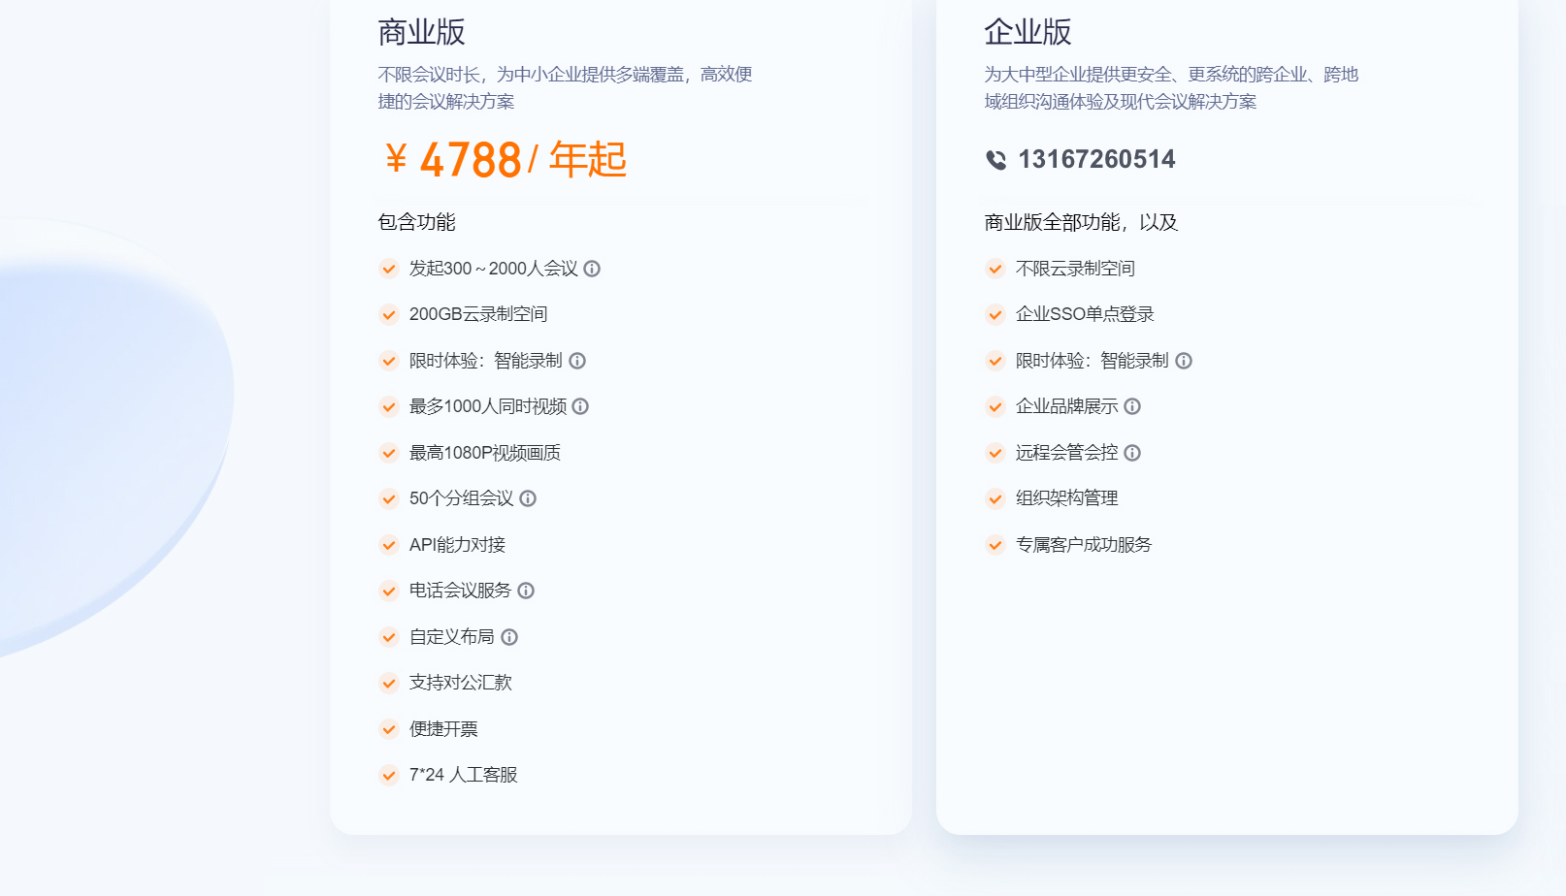Select the 7*24 人工客服 feature item
Screen dimensions: 1566x896
(463, 775)
